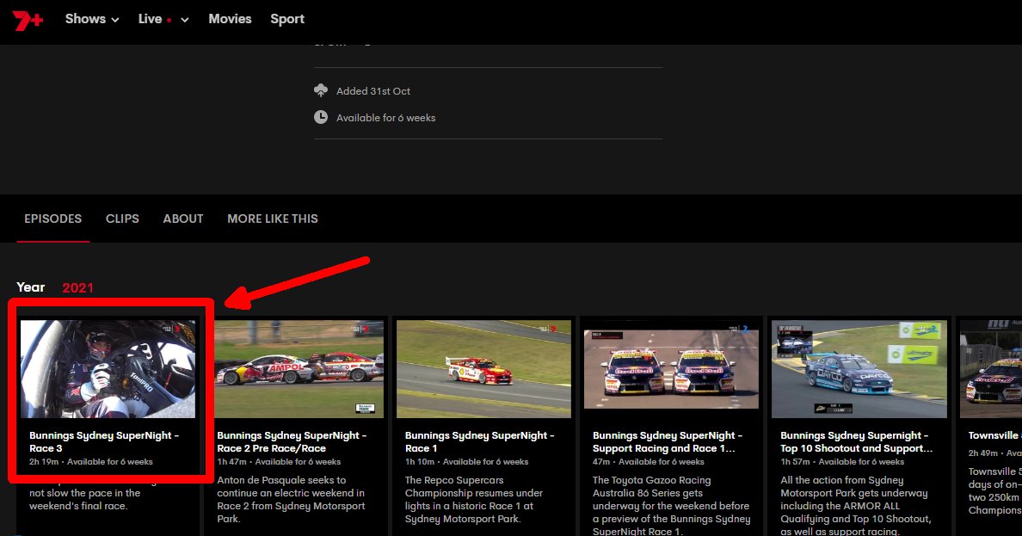Image resolution: width=1022 pixels, height=536 pixels.
Task: Open Top 10 Shootout episode thumbnail
Action: [859, 369]
